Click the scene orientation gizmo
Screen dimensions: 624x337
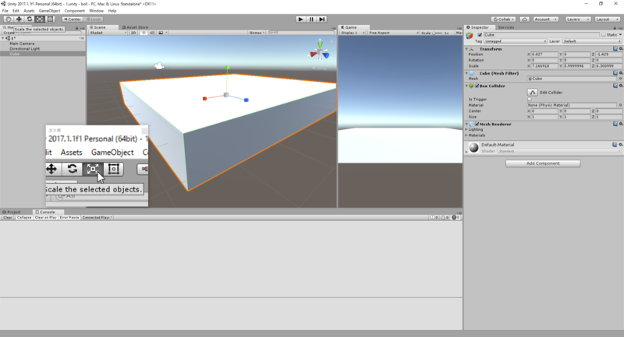coord(320,51)
